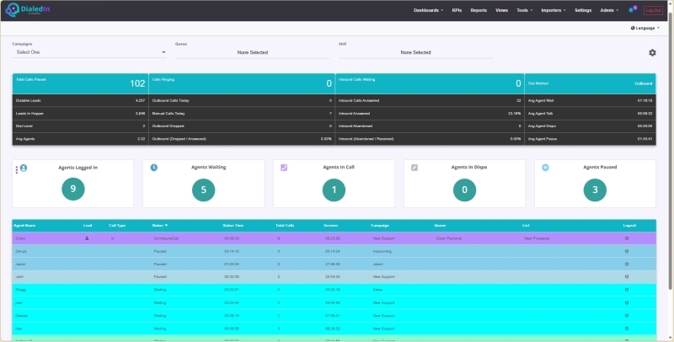Image resolution: width=674 pixels, height=342 pixels.
Task: Go to the KPIs page
Action: coord(457,10)
